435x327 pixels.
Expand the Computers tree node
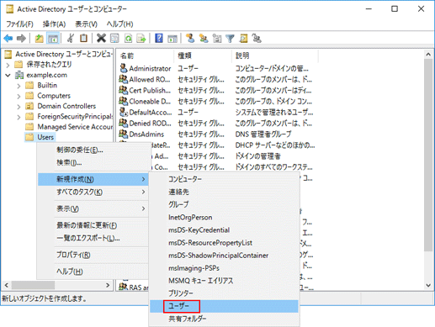pos(19,96)
